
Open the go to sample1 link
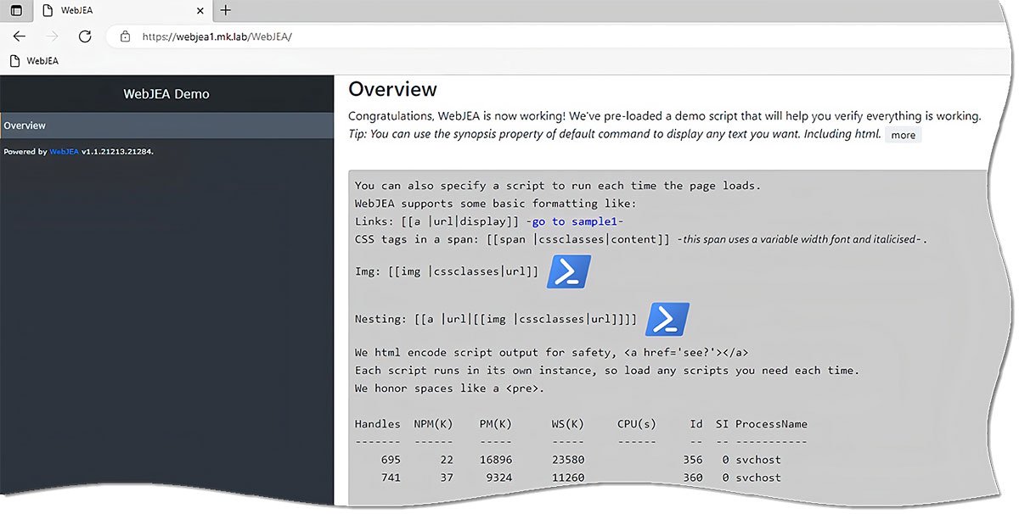tap(575, 221)
